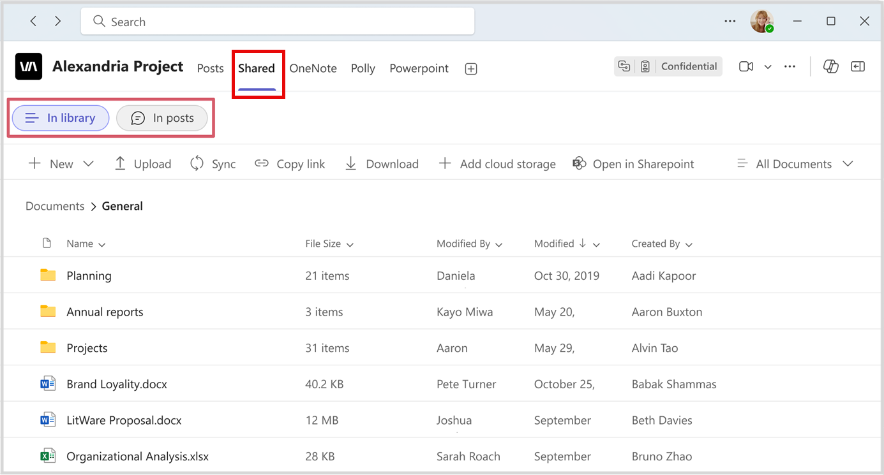884x475 pixels.
Task: Open the OneNote tab
Action: [x=313, y=68]
